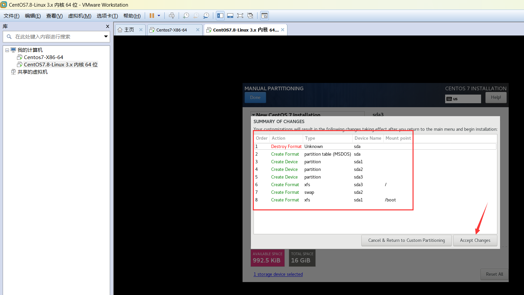
Task: Click the us keyboard layout indicator
Action: pos(463,99)
